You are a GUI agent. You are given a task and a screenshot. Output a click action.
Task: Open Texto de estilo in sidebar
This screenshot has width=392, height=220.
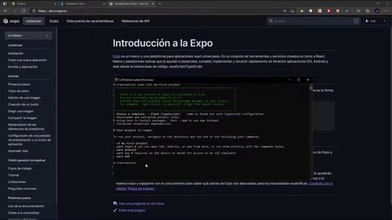point(18,91)
